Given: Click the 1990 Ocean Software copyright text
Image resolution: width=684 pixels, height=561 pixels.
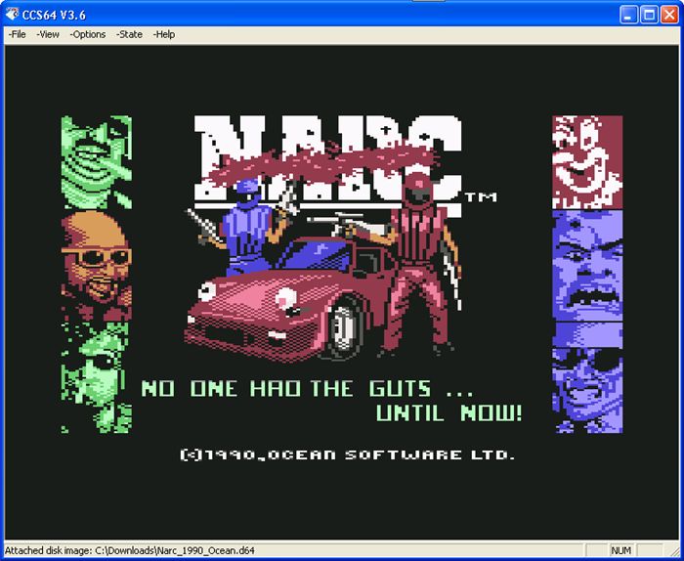Looking at the screenshot, I should [347, 455].
